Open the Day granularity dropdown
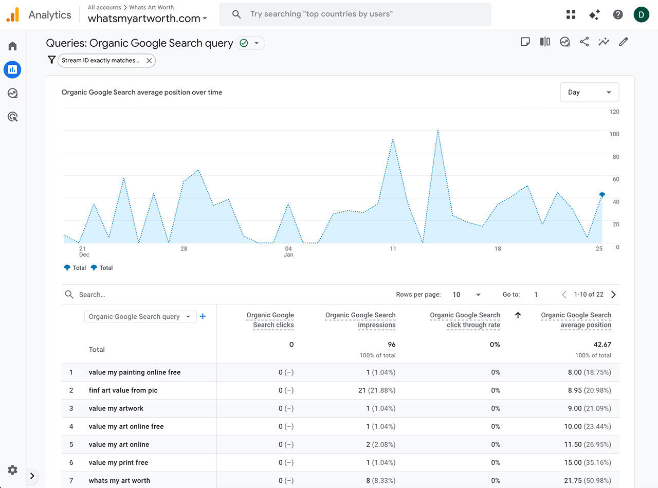 point(589,92)
